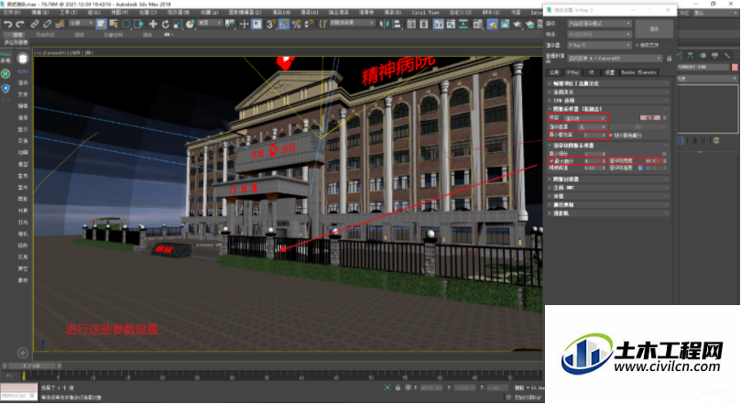Open the View to Render dropdown

pos(615,58)
